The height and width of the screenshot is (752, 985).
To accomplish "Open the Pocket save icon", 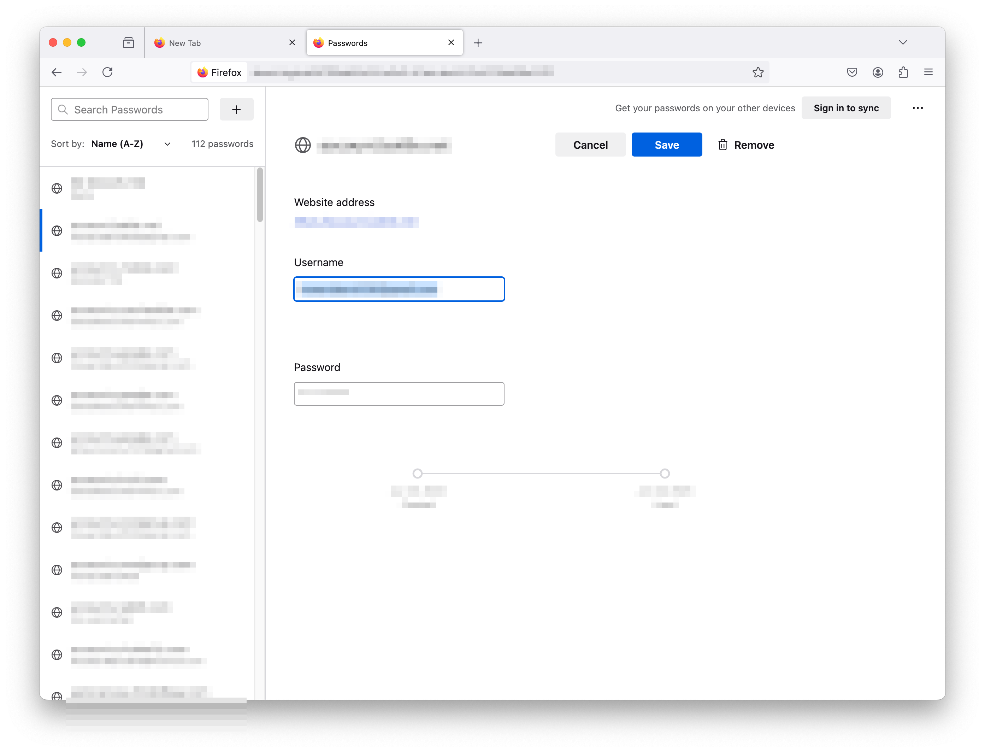I will 852,72.
